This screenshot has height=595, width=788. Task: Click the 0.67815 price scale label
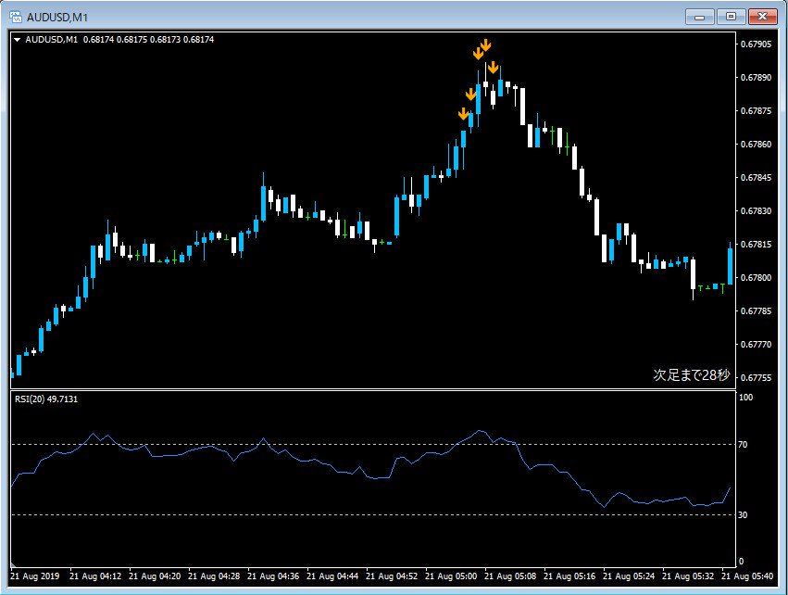point(756,245)
